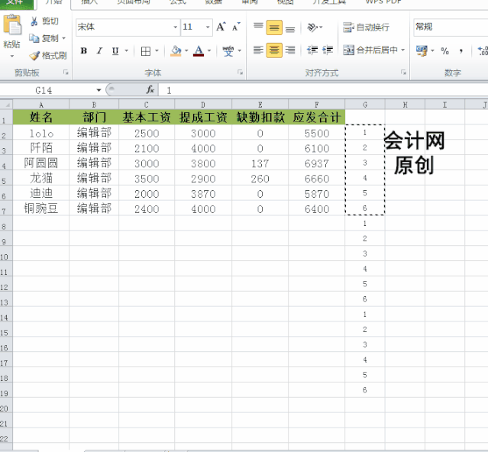Enable 自动换行 wrap text
Screen dimensions: 488x452
tap(366, 27)
